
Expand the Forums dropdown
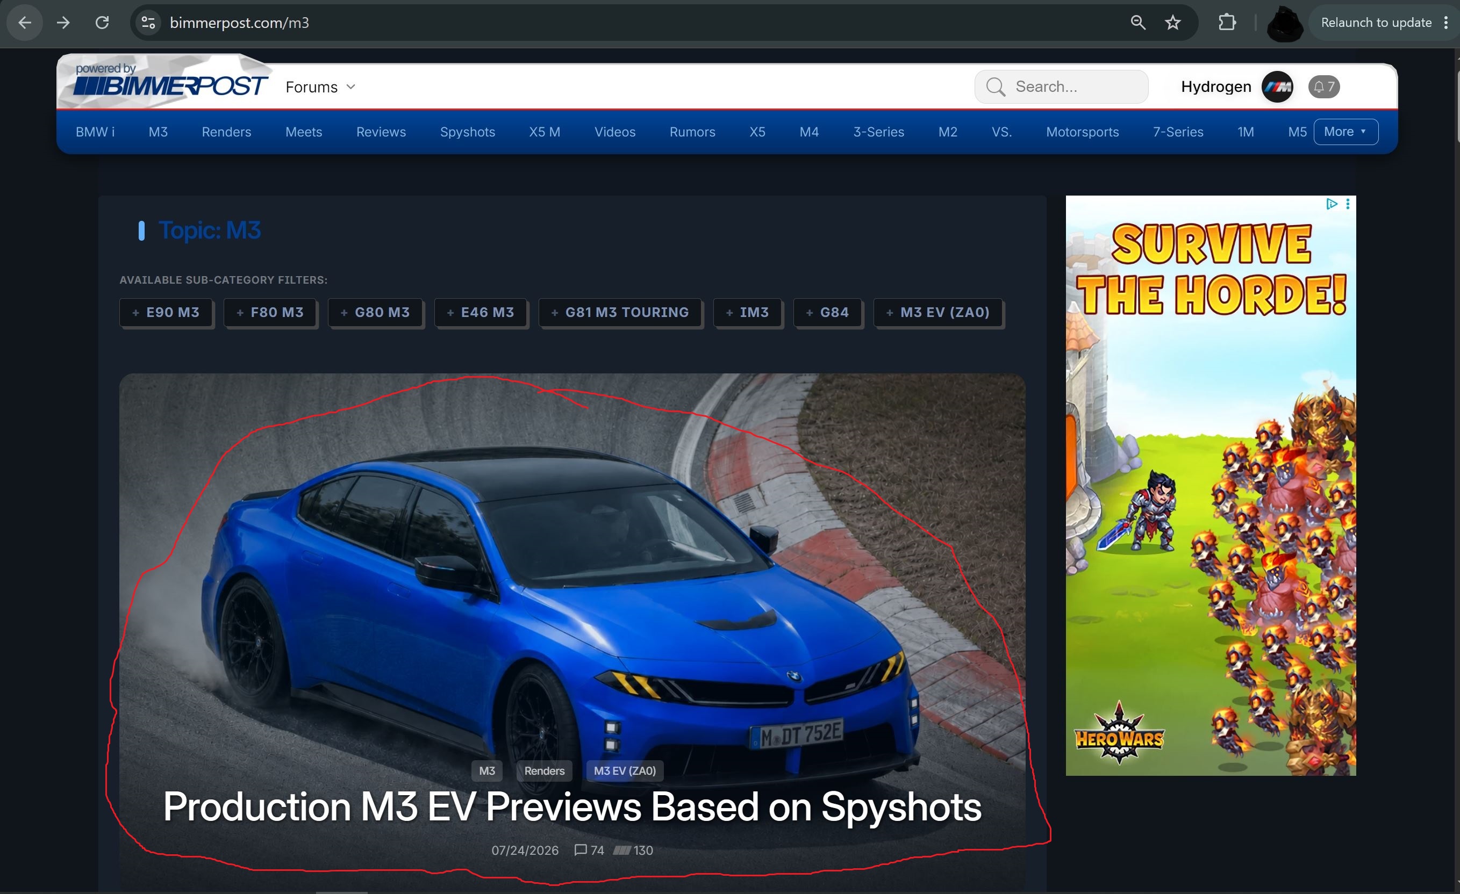click(320, 87)
